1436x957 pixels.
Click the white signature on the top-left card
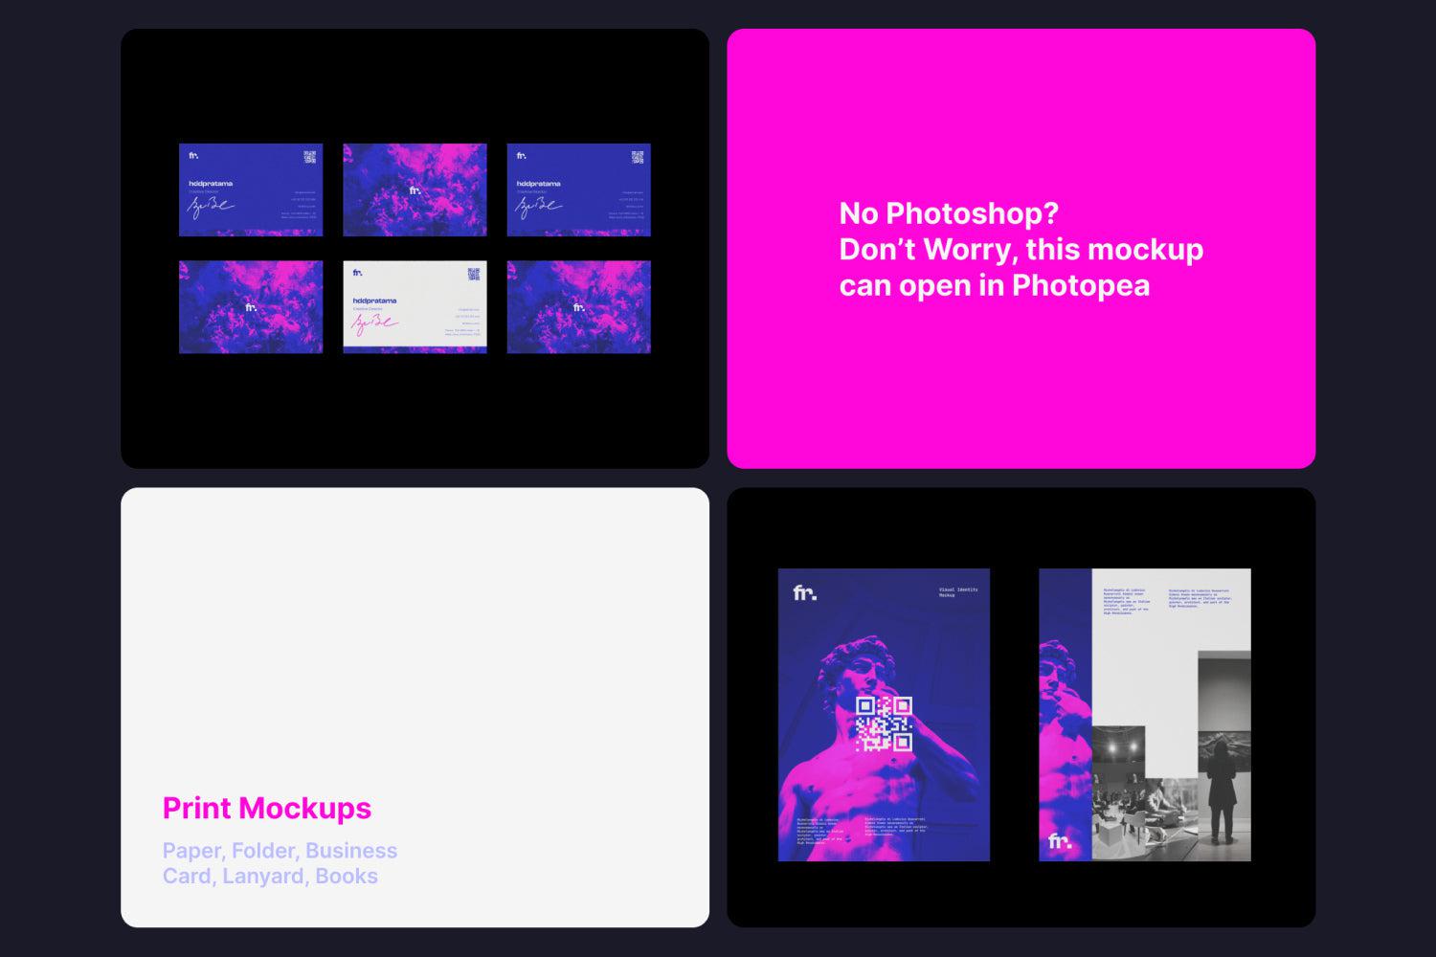(x=211, y=209)
